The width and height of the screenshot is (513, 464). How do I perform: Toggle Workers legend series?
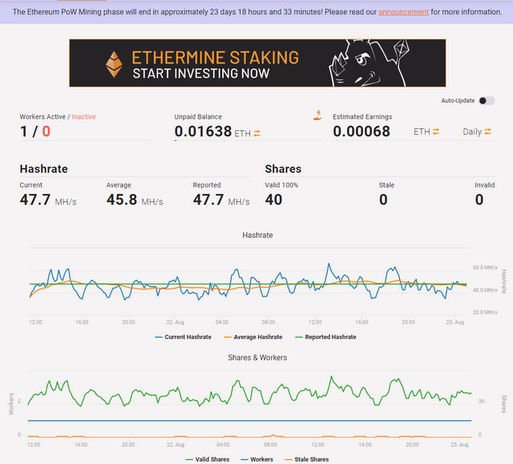pyautogui.click(x=256, y=459)
